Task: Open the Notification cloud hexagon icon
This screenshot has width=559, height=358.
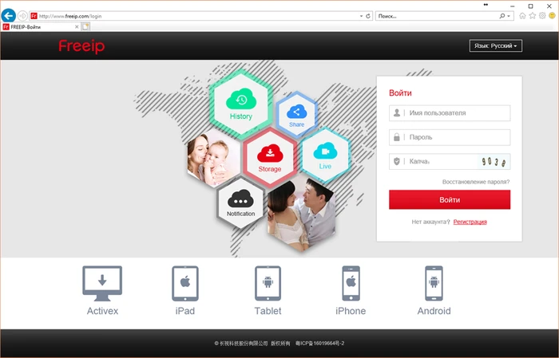Action: [240, 203]
